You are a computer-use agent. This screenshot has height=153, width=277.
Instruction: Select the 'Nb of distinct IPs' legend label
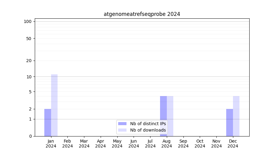coord(148,124)
